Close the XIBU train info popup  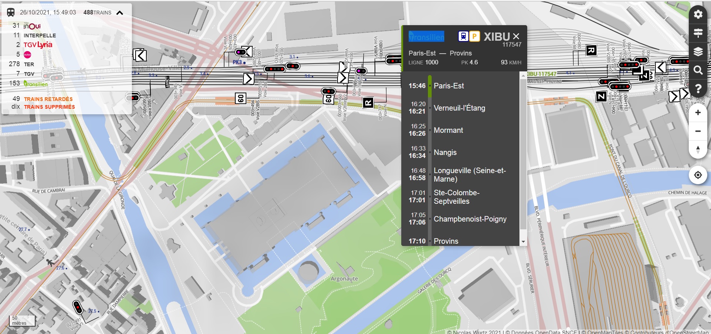(x=516, y=36)
